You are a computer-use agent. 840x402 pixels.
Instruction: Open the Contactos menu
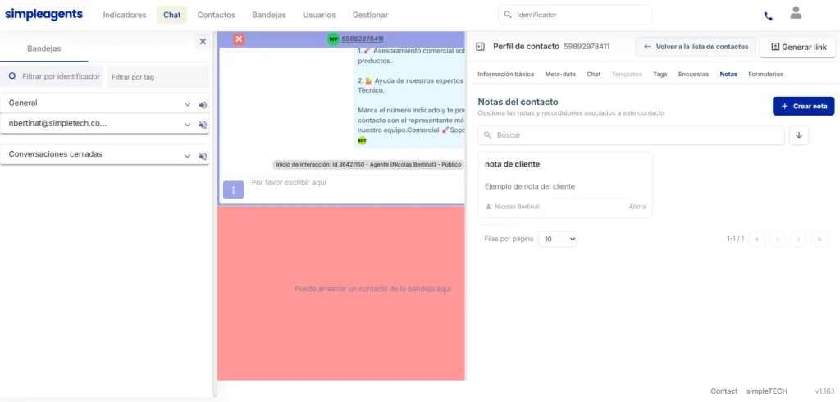click(217, 15)
